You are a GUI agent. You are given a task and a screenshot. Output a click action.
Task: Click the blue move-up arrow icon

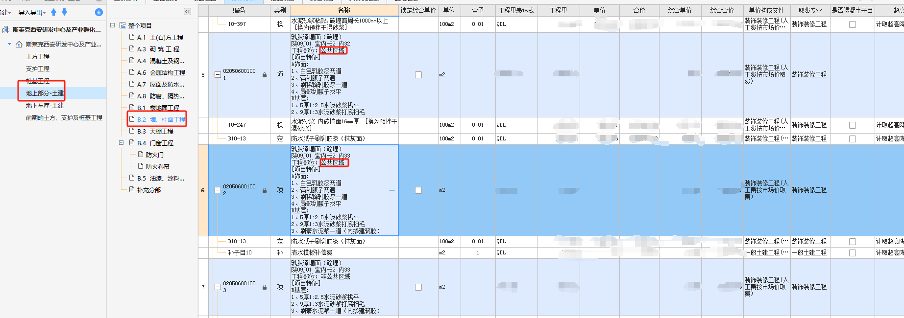click(54, 12)
